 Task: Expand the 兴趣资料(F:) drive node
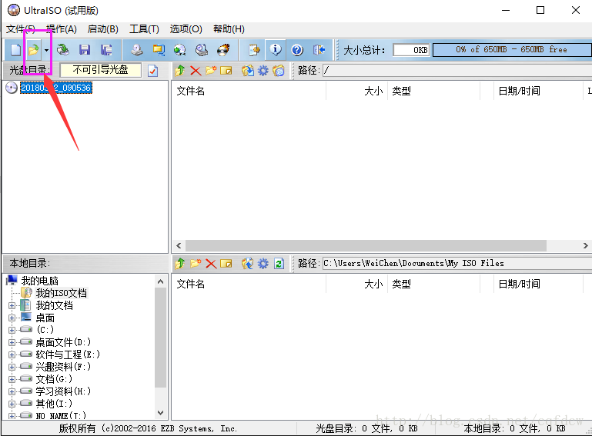pos(12,367)
